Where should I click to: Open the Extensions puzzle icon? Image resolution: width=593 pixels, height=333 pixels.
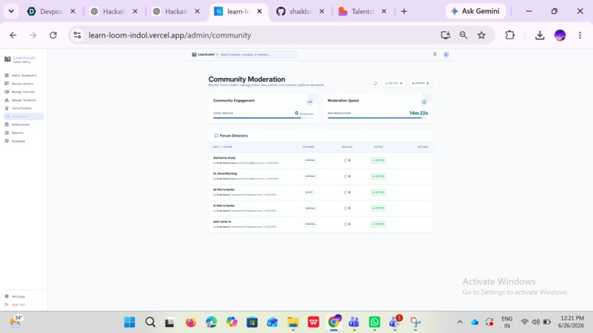point(510,35)
